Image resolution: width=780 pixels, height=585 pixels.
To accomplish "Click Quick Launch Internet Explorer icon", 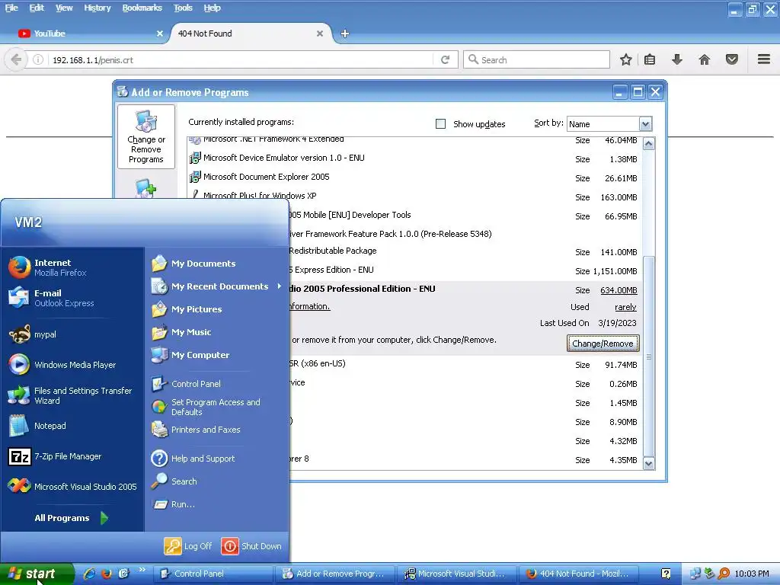I will pos(89,574).
